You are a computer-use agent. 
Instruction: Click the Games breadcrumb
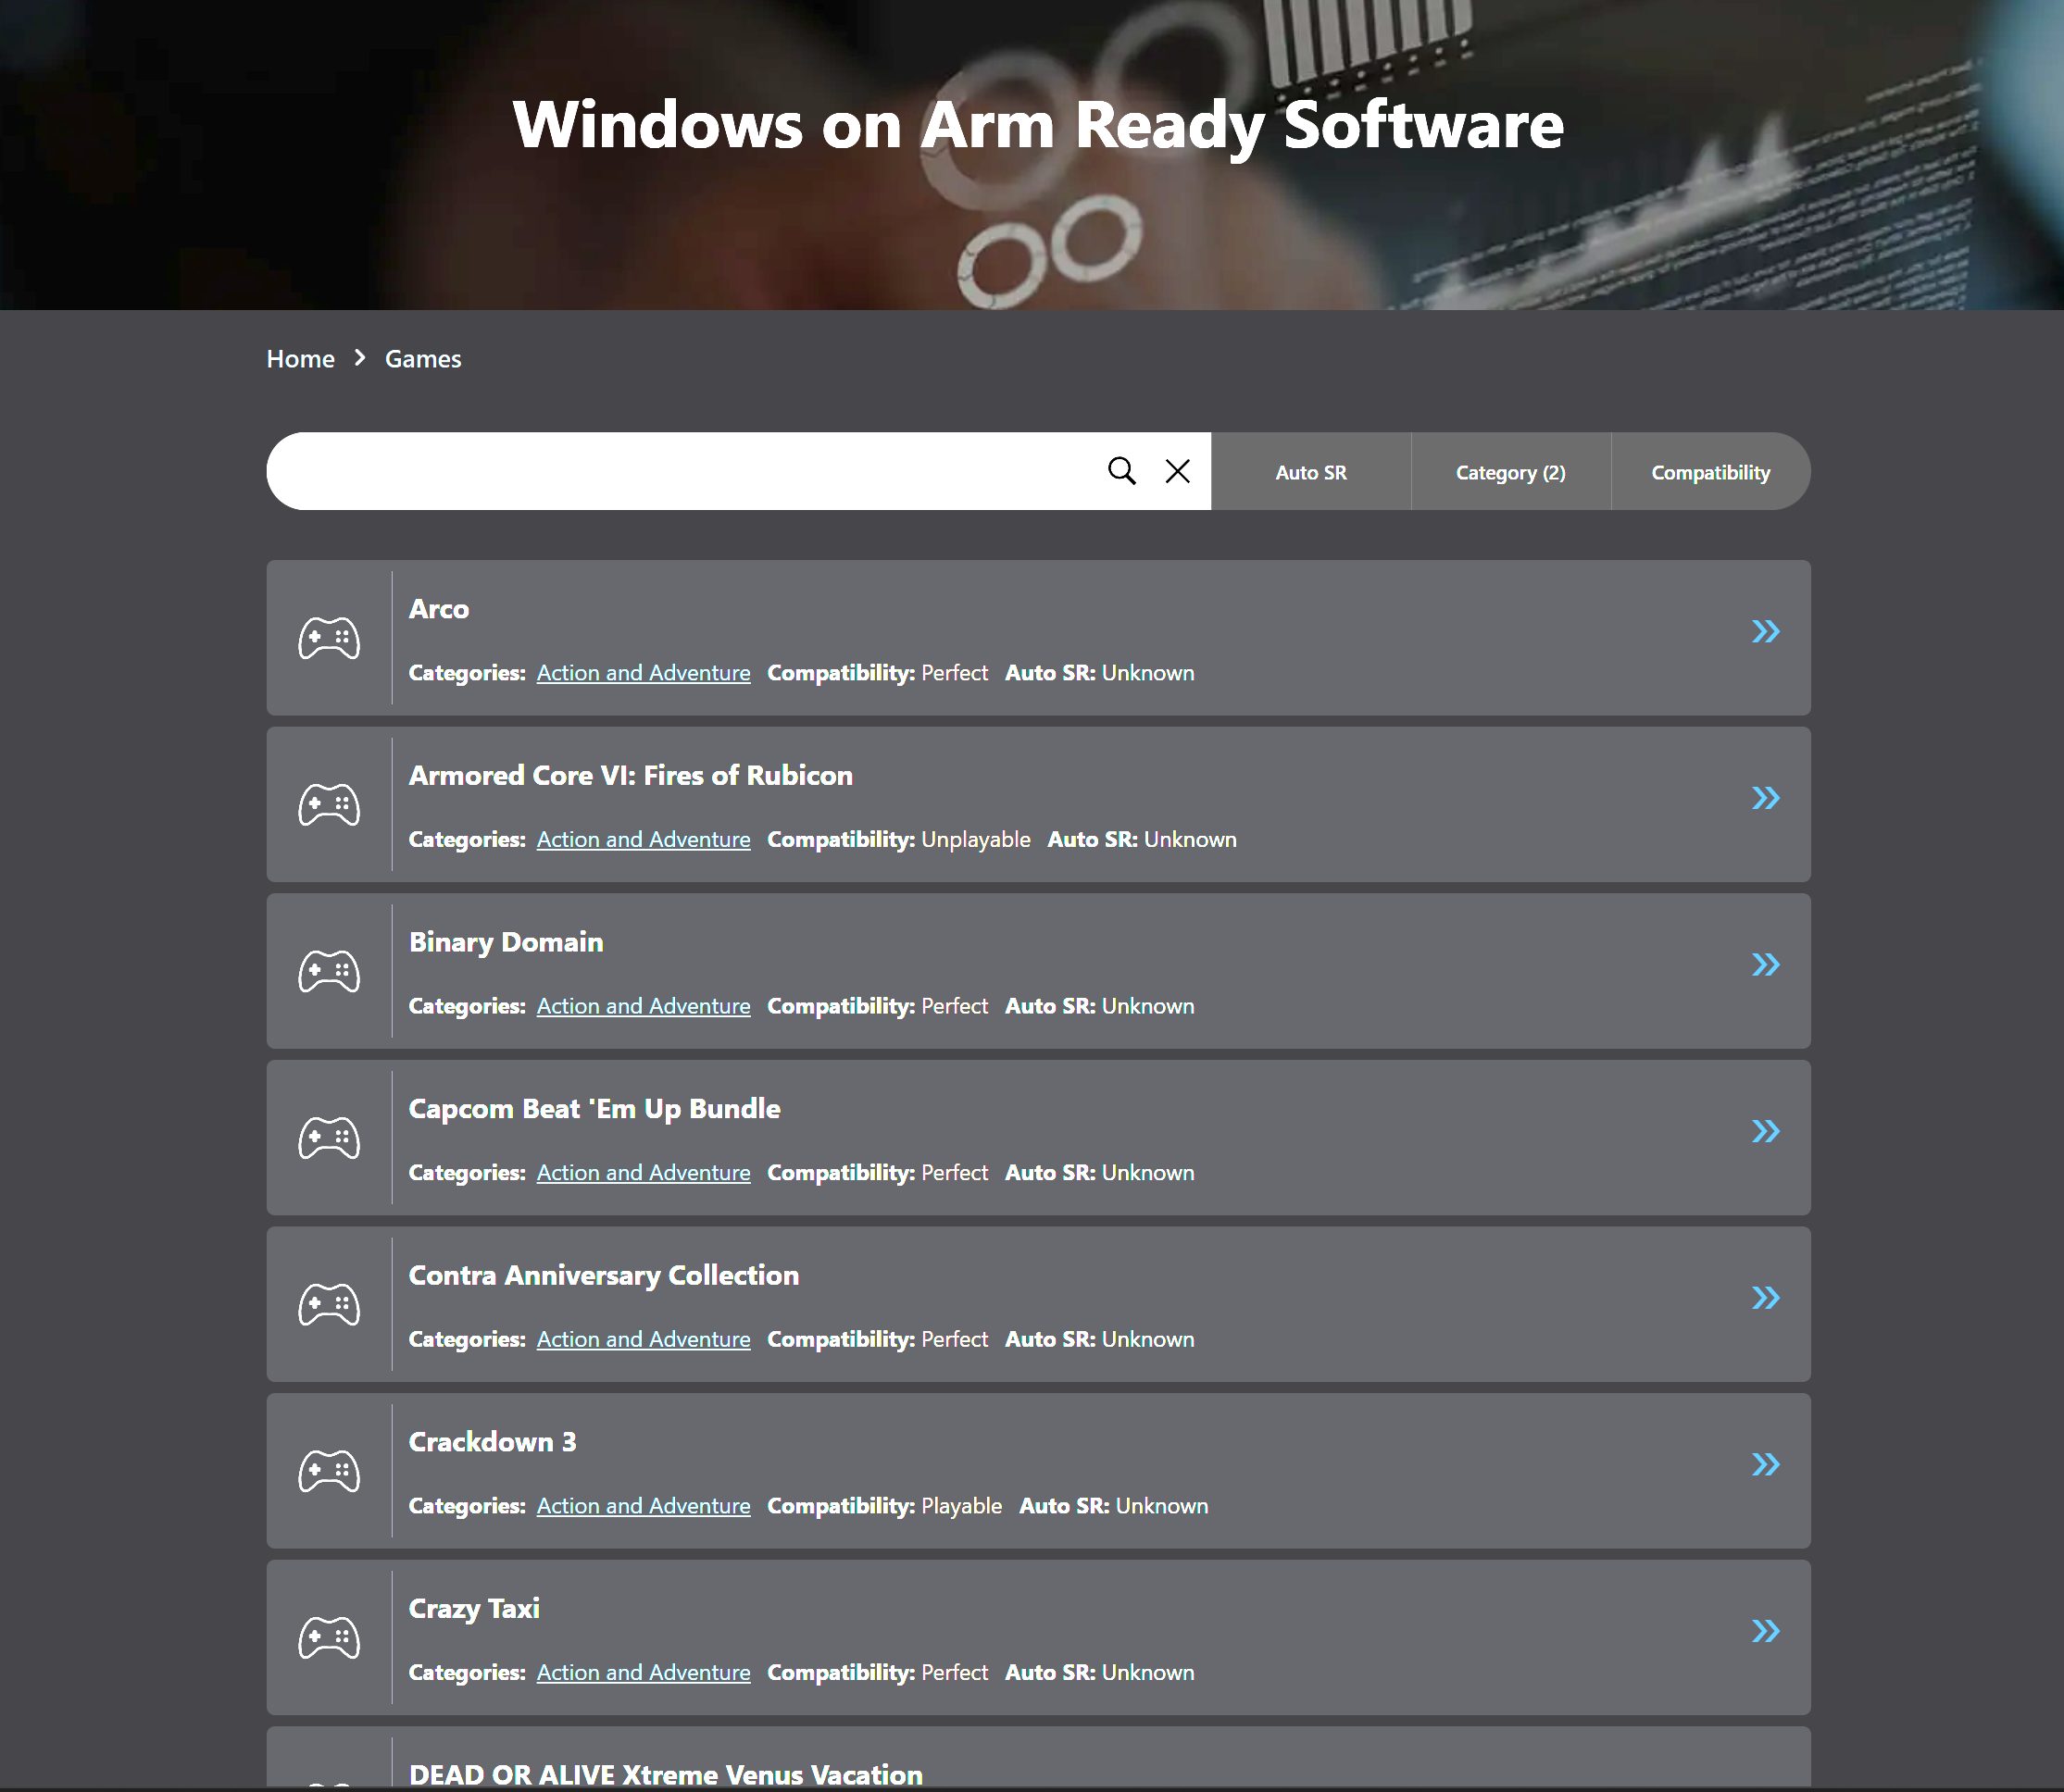423,359
